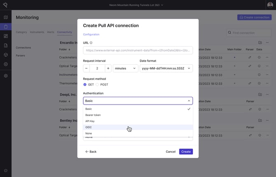Click the URL info icon
Image resolution: width=276 pixels, height=177 pixels.
[x=91, y=43]
